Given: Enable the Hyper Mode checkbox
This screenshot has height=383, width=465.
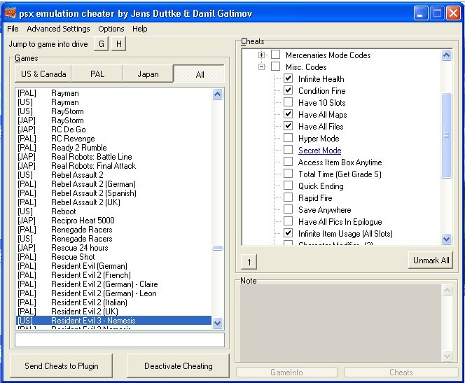Looking at the screenshot, I should point(288,138).
